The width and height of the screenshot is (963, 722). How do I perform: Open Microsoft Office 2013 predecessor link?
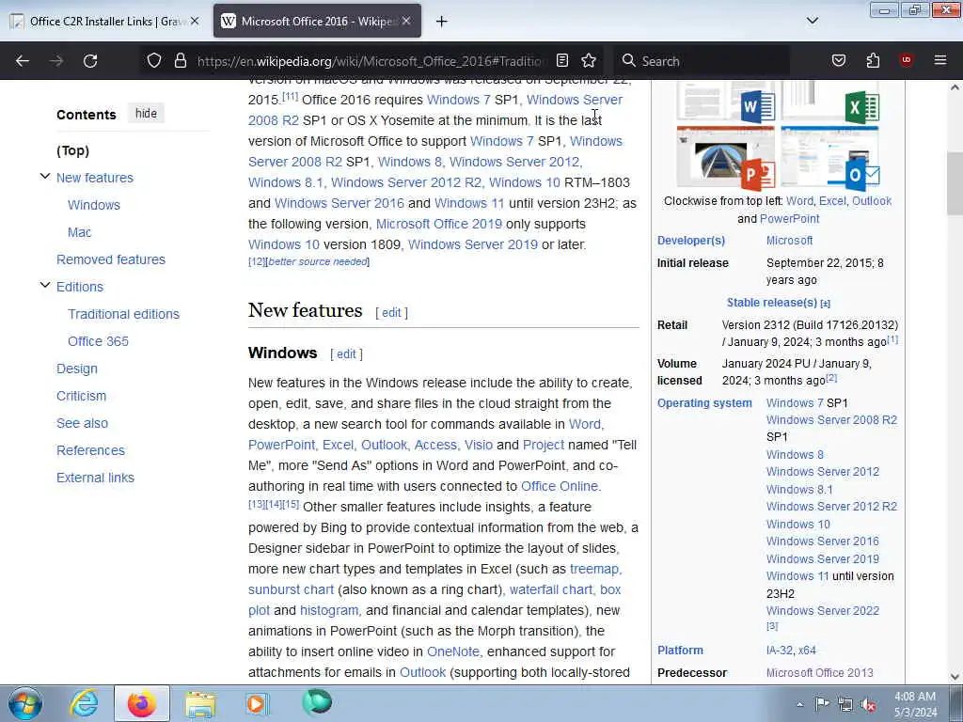[x=819, y=673]
